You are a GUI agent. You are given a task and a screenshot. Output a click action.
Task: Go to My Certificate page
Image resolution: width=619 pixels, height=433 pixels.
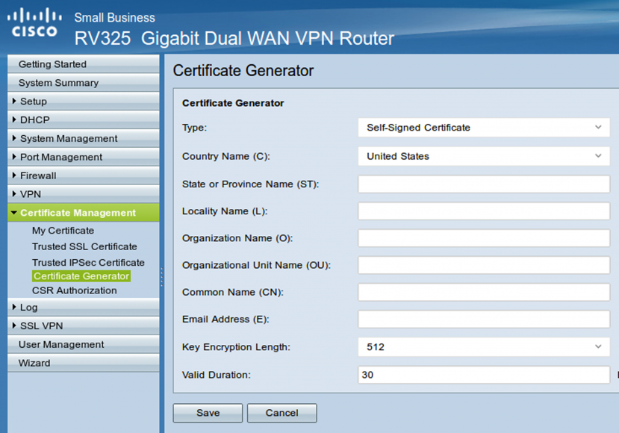pyautogui.click(x=63, y=231)
